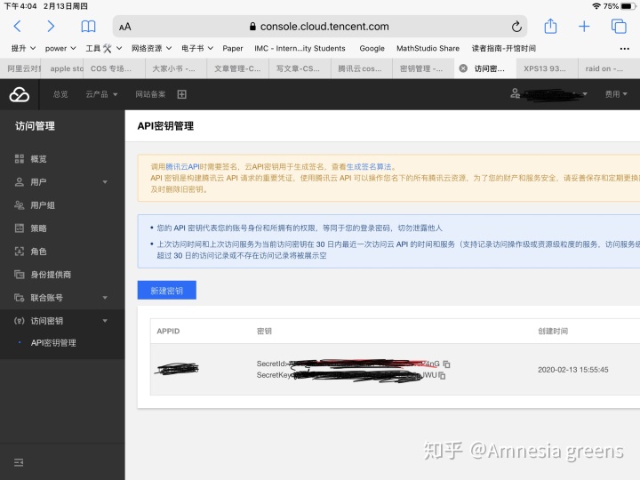Screen dimensions: 640x480
Task: Switch to the 大家小书 tab
Action: coord(176,68)
